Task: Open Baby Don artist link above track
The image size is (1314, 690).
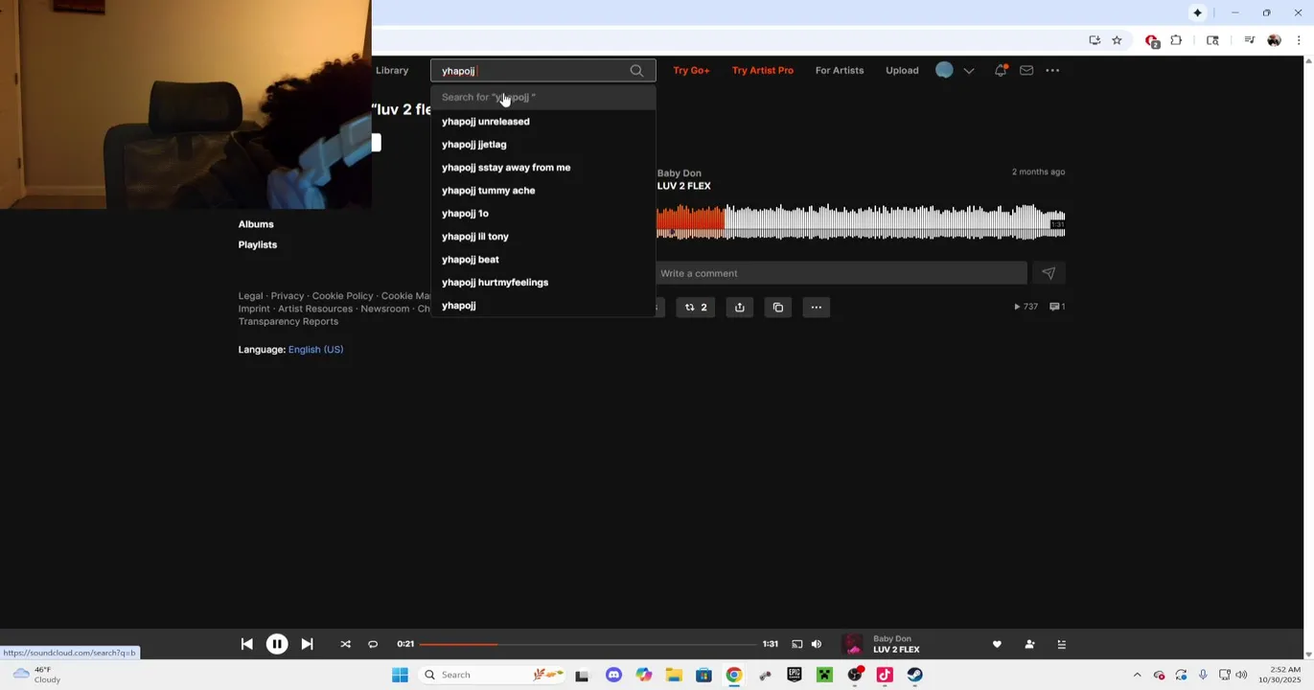Action: (x=680, y=173)
